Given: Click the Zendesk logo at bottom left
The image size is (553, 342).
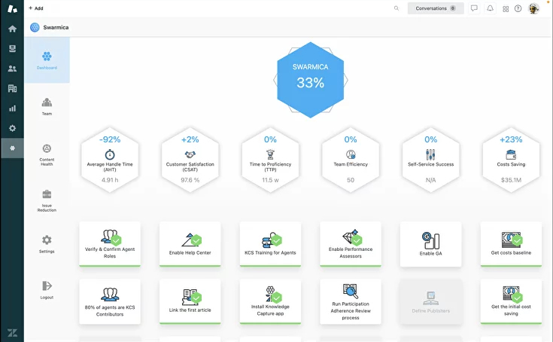Looking at the screenshot, I should pyautogui.click(x=12, y=333).
